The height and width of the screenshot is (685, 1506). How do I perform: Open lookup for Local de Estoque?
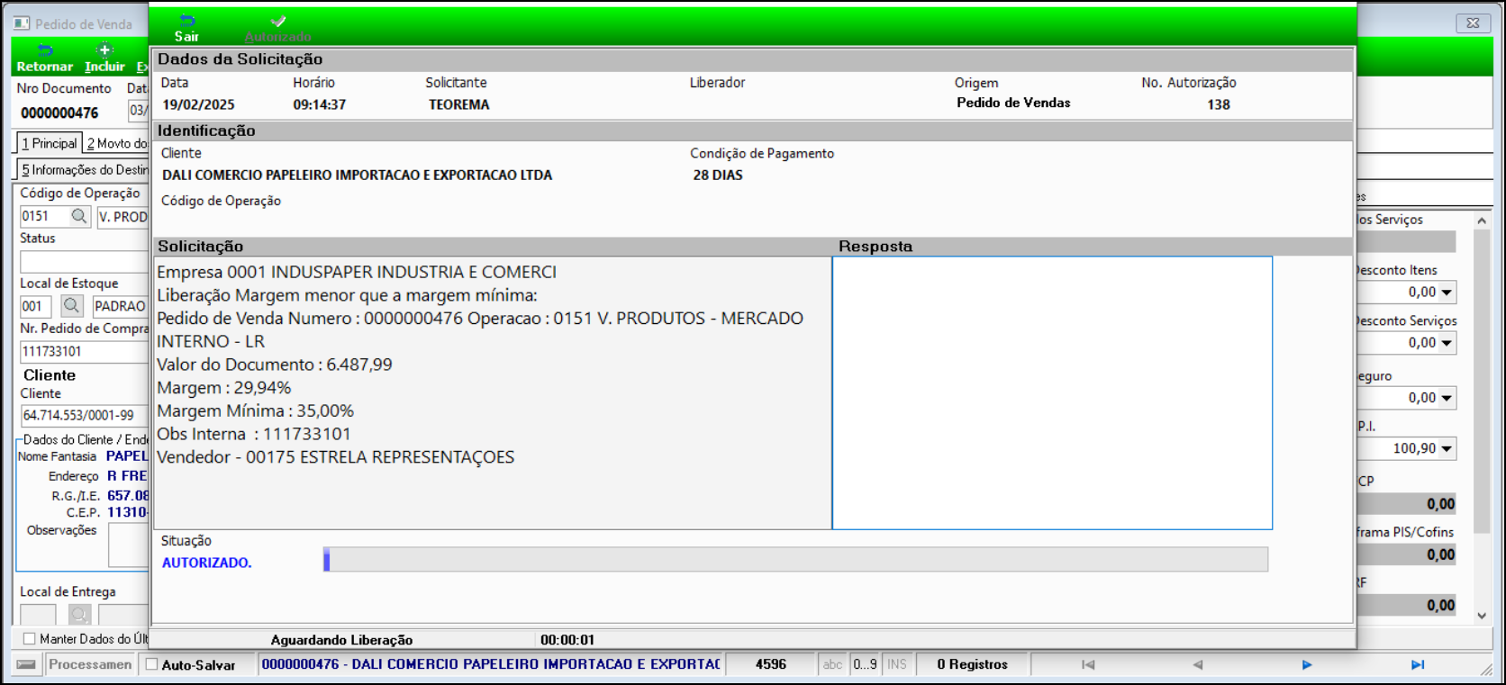point(72,306)
